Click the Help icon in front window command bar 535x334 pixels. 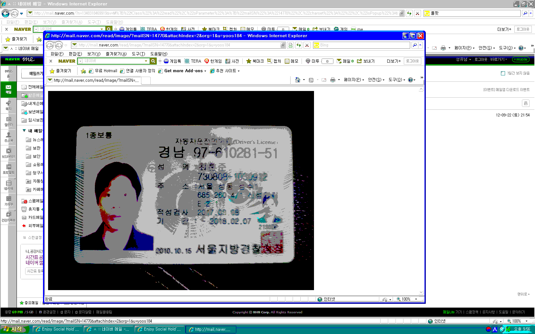[410, 80]
